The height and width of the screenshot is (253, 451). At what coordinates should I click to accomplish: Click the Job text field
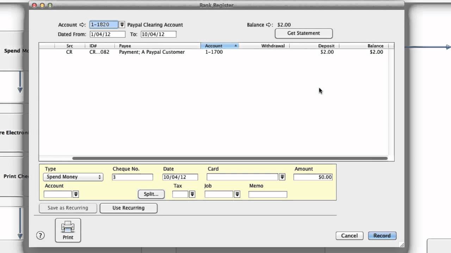pos(219,194)
